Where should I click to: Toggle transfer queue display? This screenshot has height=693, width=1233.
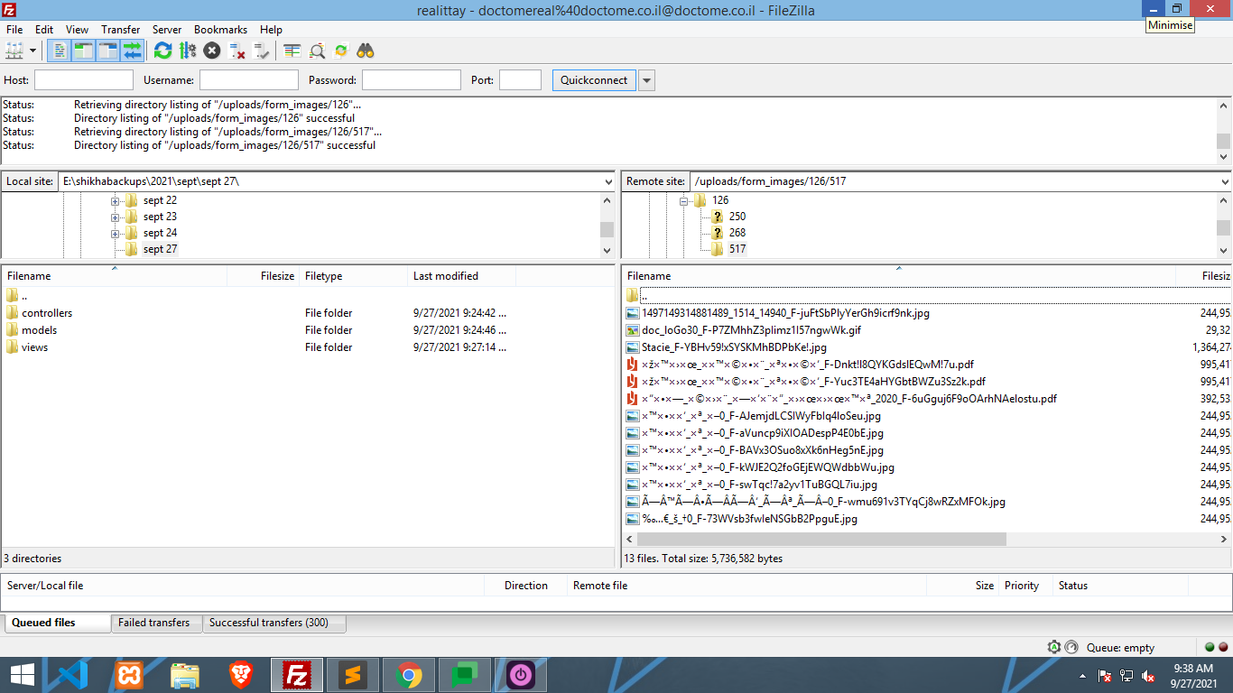132,51
